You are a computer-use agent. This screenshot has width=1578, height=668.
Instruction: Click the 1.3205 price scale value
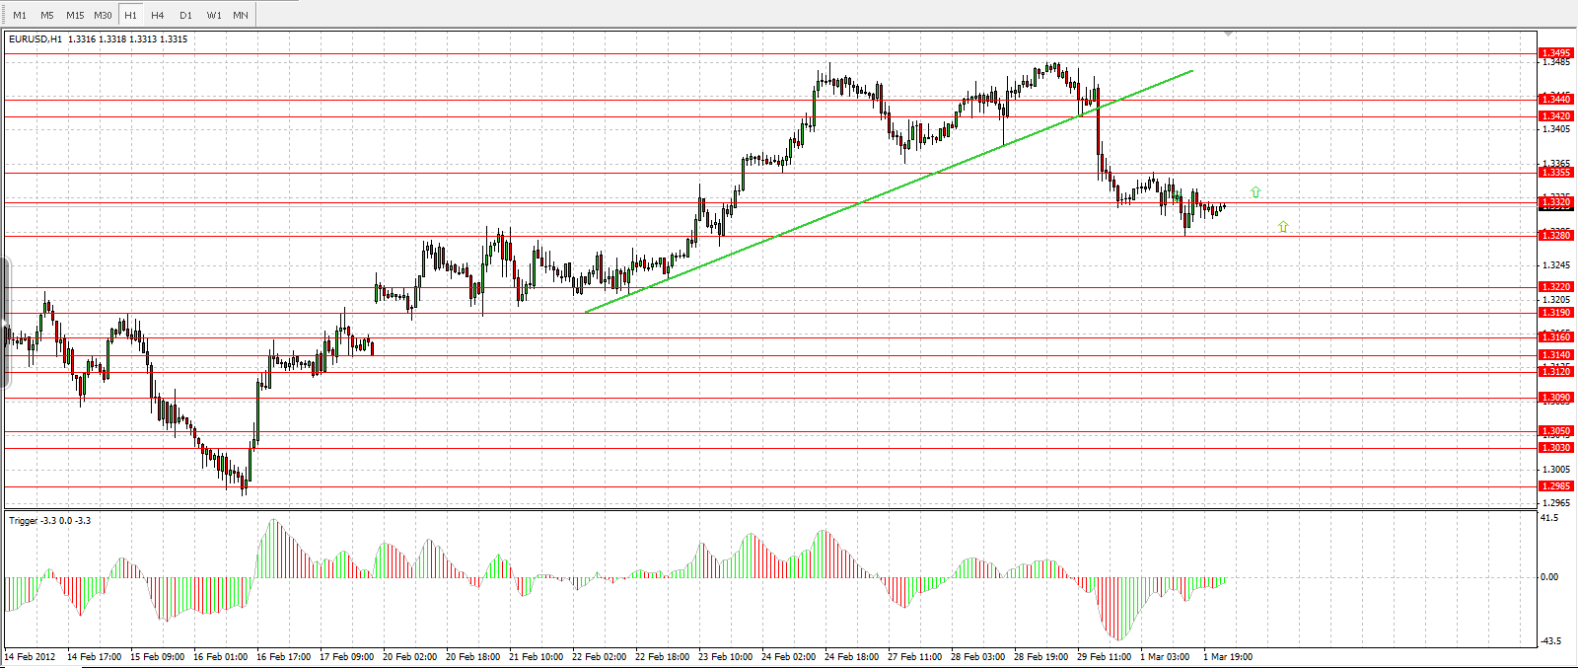[1556, 300]
